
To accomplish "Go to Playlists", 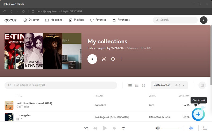I will (x=76, y=20).
